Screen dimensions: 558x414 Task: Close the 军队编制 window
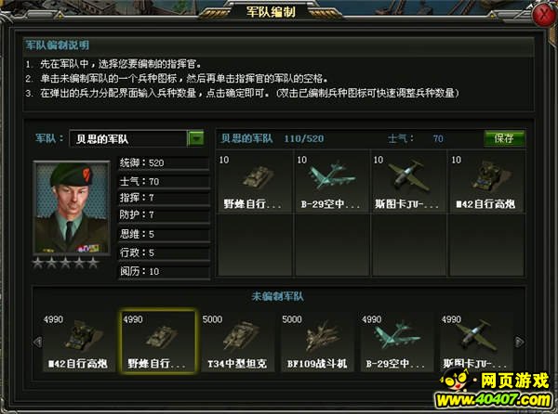tap(544, 15)
